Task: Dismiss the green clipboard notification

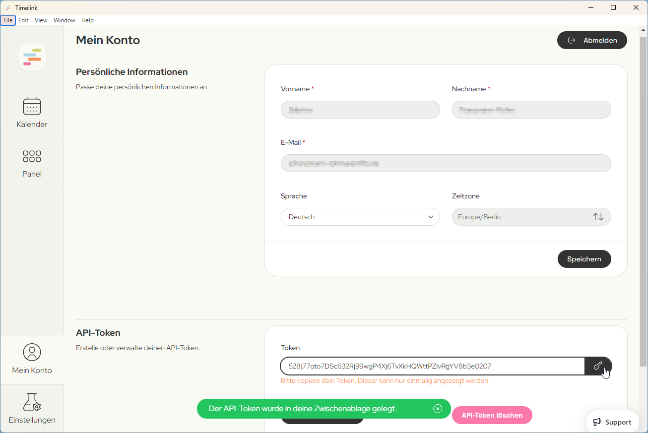Action: tap(438, 409)
